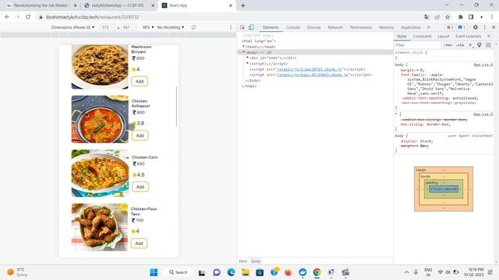Open DevTools settings gear

point(475,27)
